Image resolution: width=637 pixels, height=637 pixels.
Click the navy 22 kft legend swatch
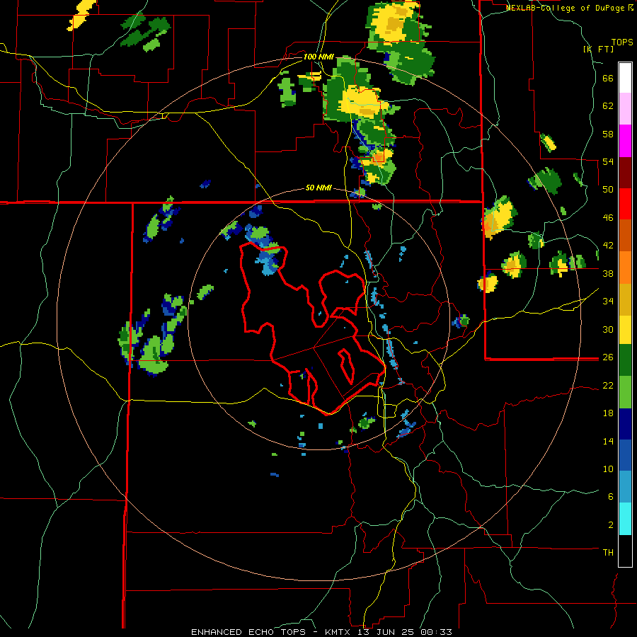tap(625, 424)
